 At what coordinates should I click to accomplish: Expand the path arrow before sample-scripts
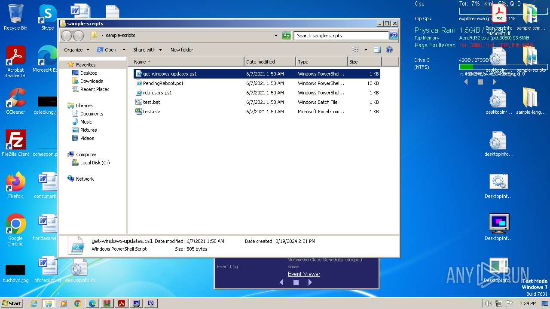point(102,36)
